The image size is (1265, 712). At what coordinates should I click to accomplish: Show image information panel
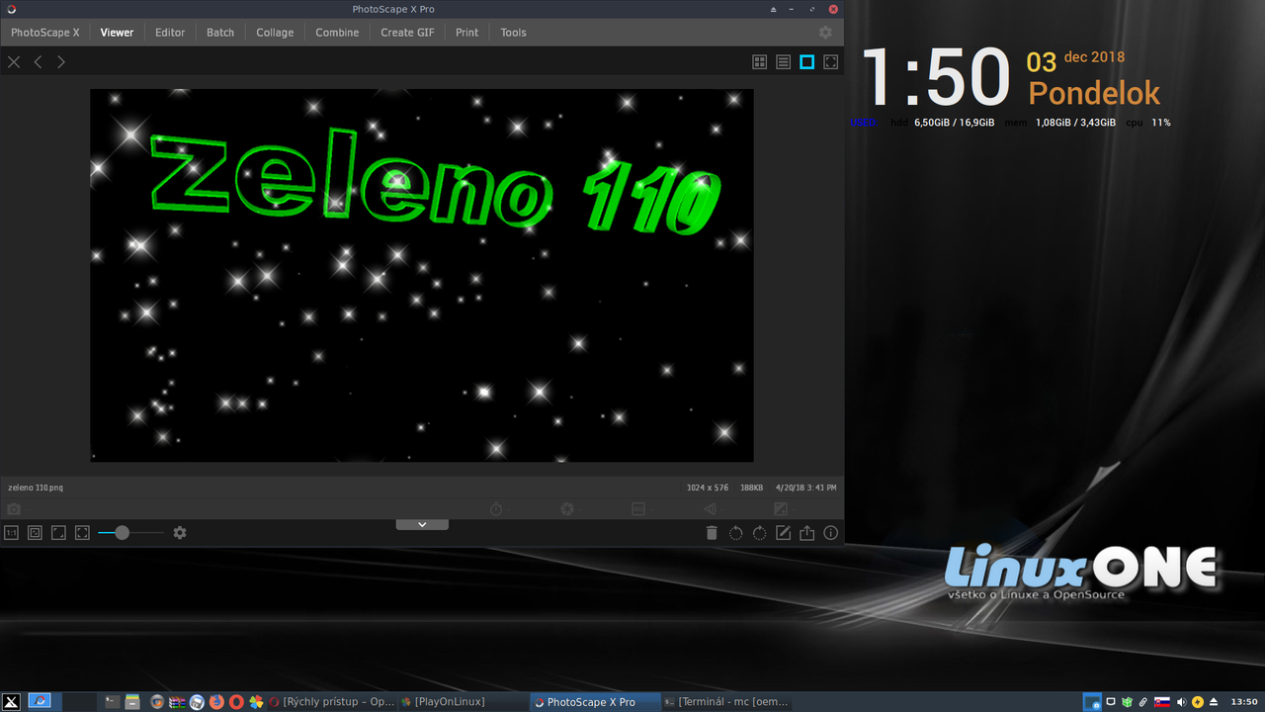(831, 533)
